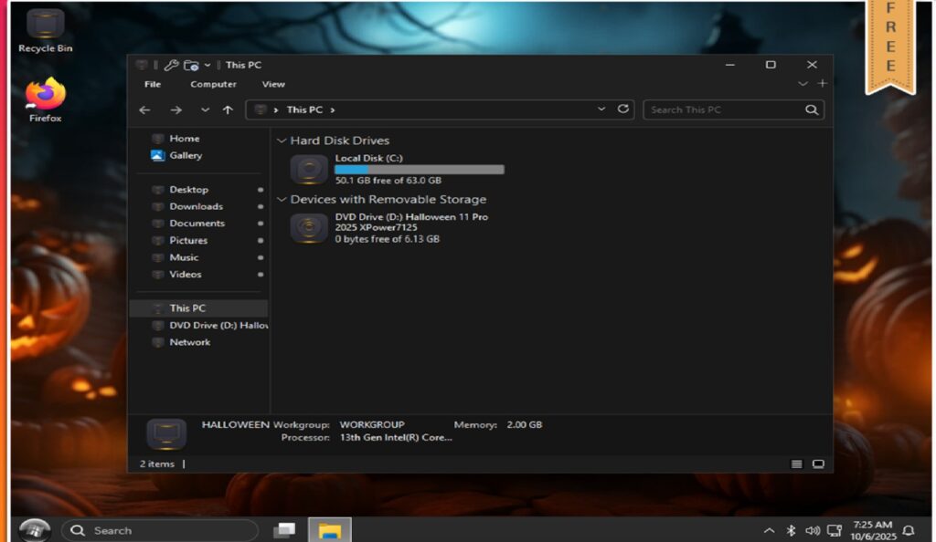Navigate back with the back arrow

[x=144, y=109]
